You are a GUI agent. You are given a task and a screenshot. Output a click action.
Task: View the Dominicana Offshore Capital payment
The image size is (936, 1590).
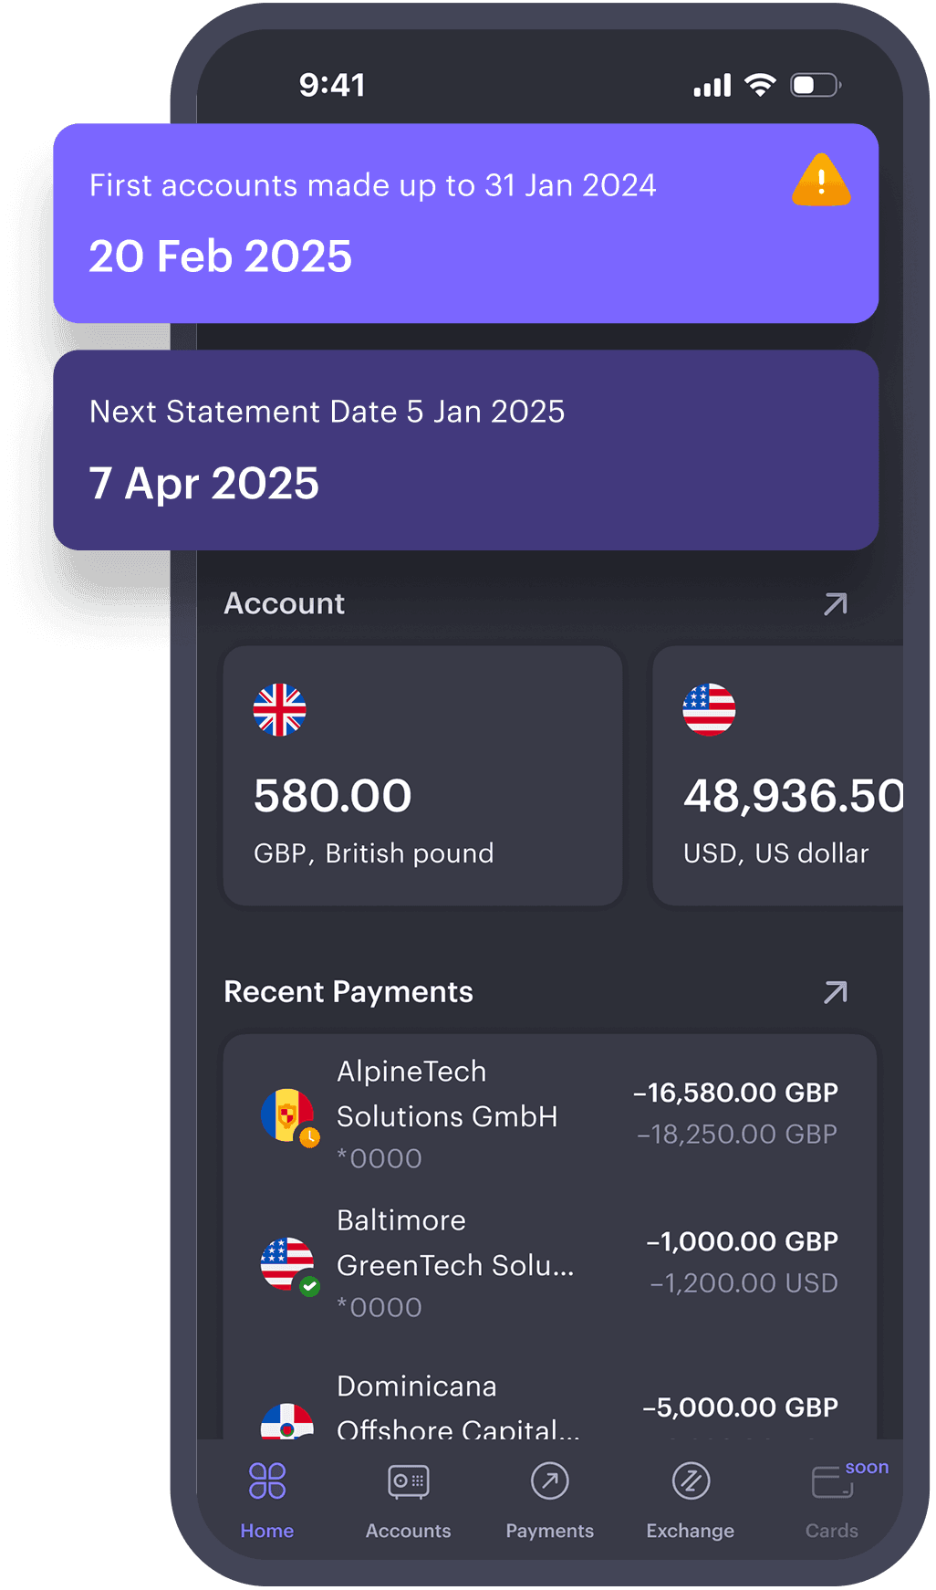point(549,1406)
